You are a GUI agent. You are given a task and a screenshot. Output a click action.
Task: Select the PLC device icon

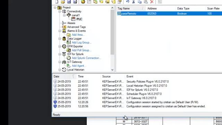pos(73,19)
